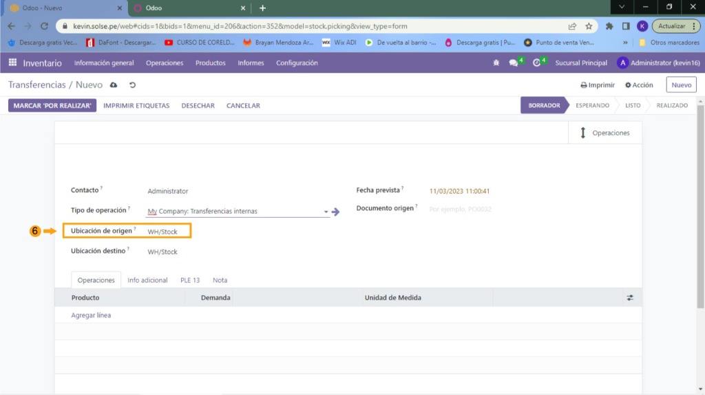Image resolution: width=705 pixels, height=395 pixels.
Task: Open the apps grid menu icon
Action: tap(12, 63)
